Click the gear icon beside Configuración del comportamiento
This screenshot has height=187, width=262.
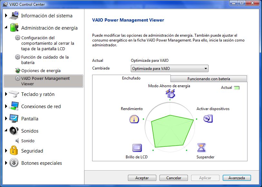[x=17, y=38]
